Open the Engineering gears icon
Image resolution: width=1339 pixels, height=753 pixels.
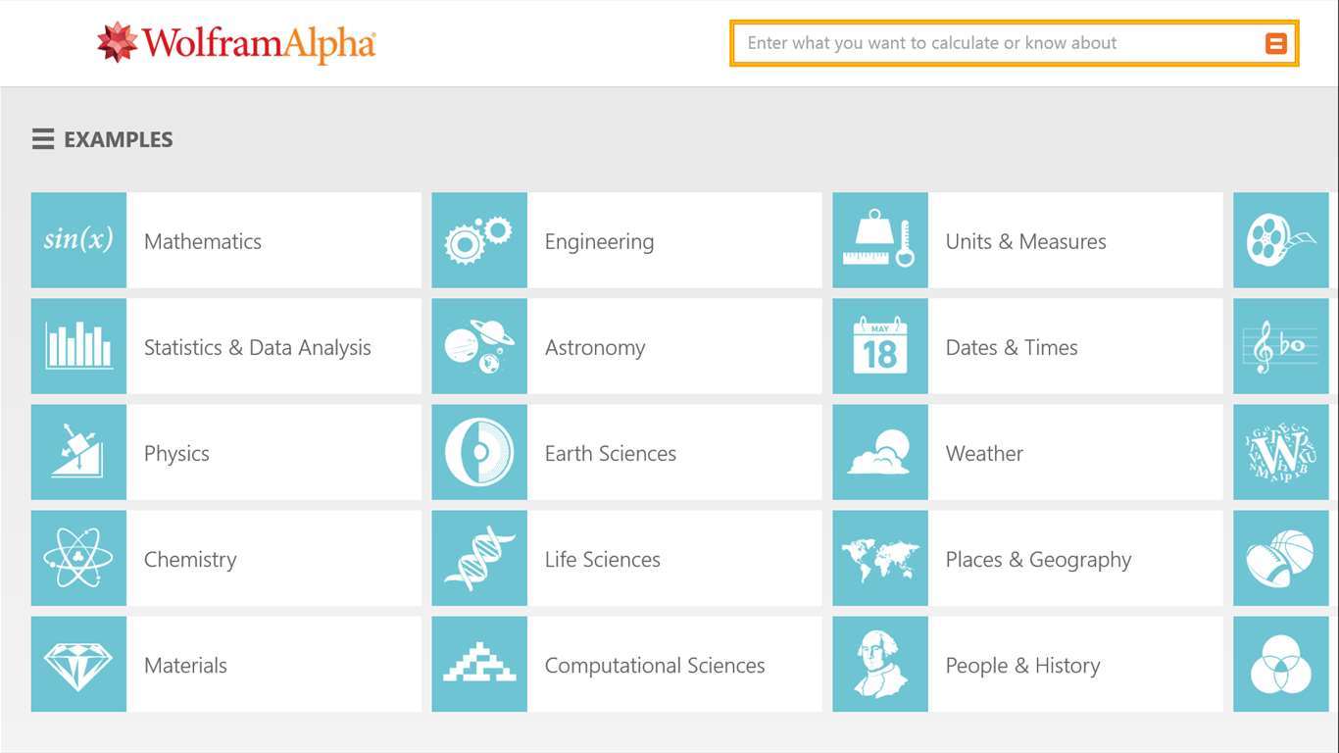coord(479,240)
